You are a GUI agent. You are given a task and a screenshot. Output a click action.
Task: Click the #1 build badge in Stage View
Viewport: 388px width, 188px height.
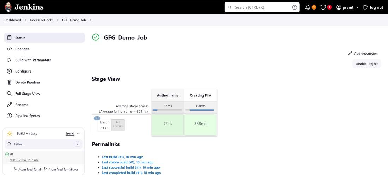click(x=97, y=118)
